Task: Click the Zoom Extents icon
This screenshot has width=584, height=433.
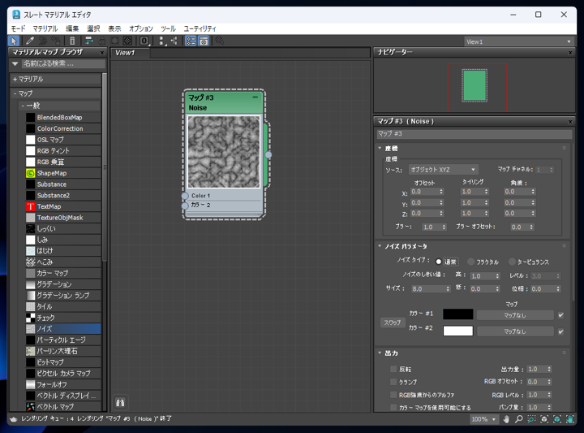Action: 544,419
